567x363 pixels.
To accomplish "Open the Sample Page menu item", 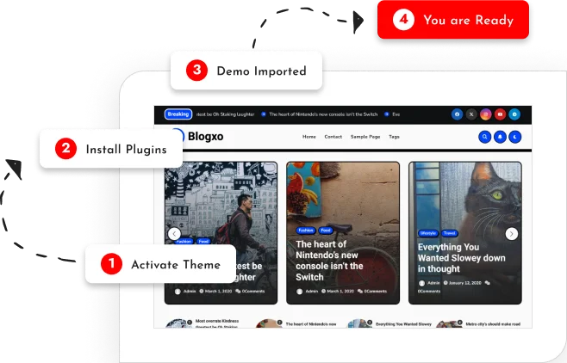I will coord(365,137).
